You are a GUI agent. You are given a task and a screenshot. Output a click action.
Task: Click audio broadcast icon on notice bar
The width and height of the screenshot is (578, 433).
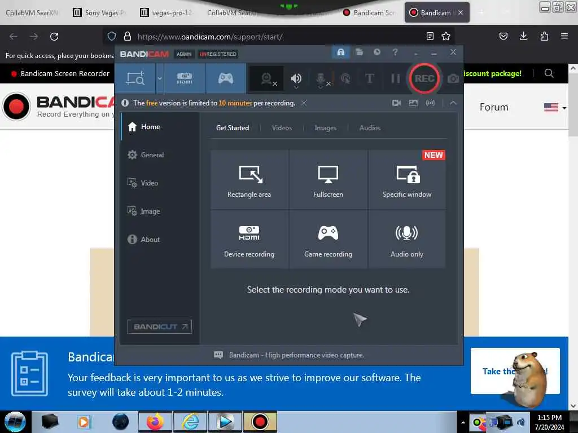click(x=430, y=103)
